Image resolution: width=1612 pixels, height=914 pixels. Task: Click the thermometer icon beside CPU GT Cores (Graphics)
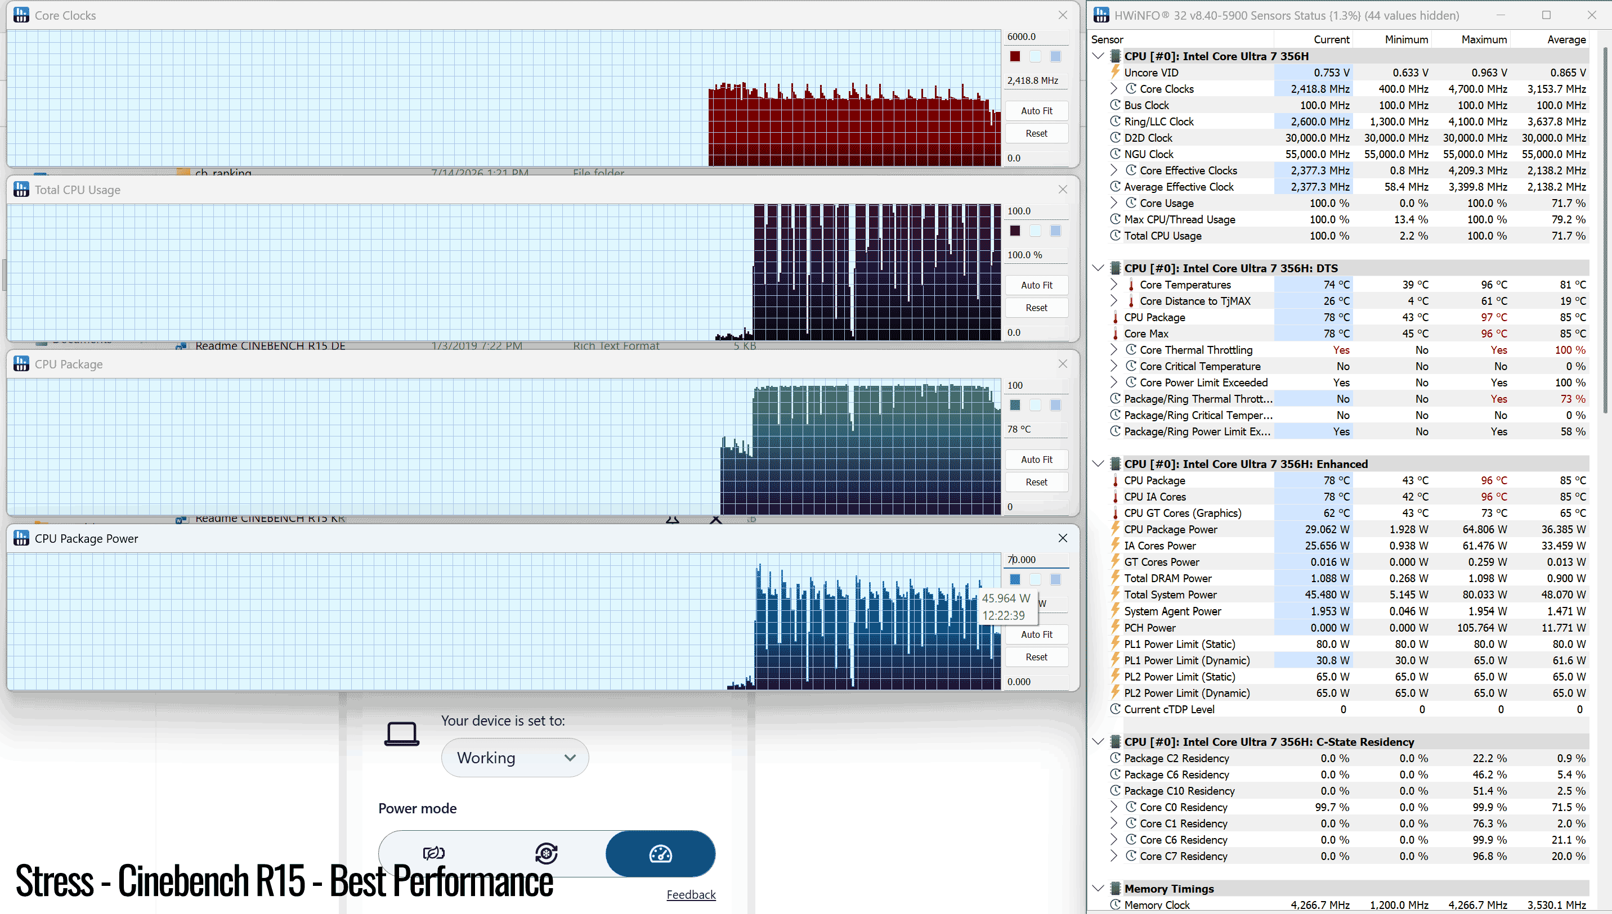[1115, 513]
